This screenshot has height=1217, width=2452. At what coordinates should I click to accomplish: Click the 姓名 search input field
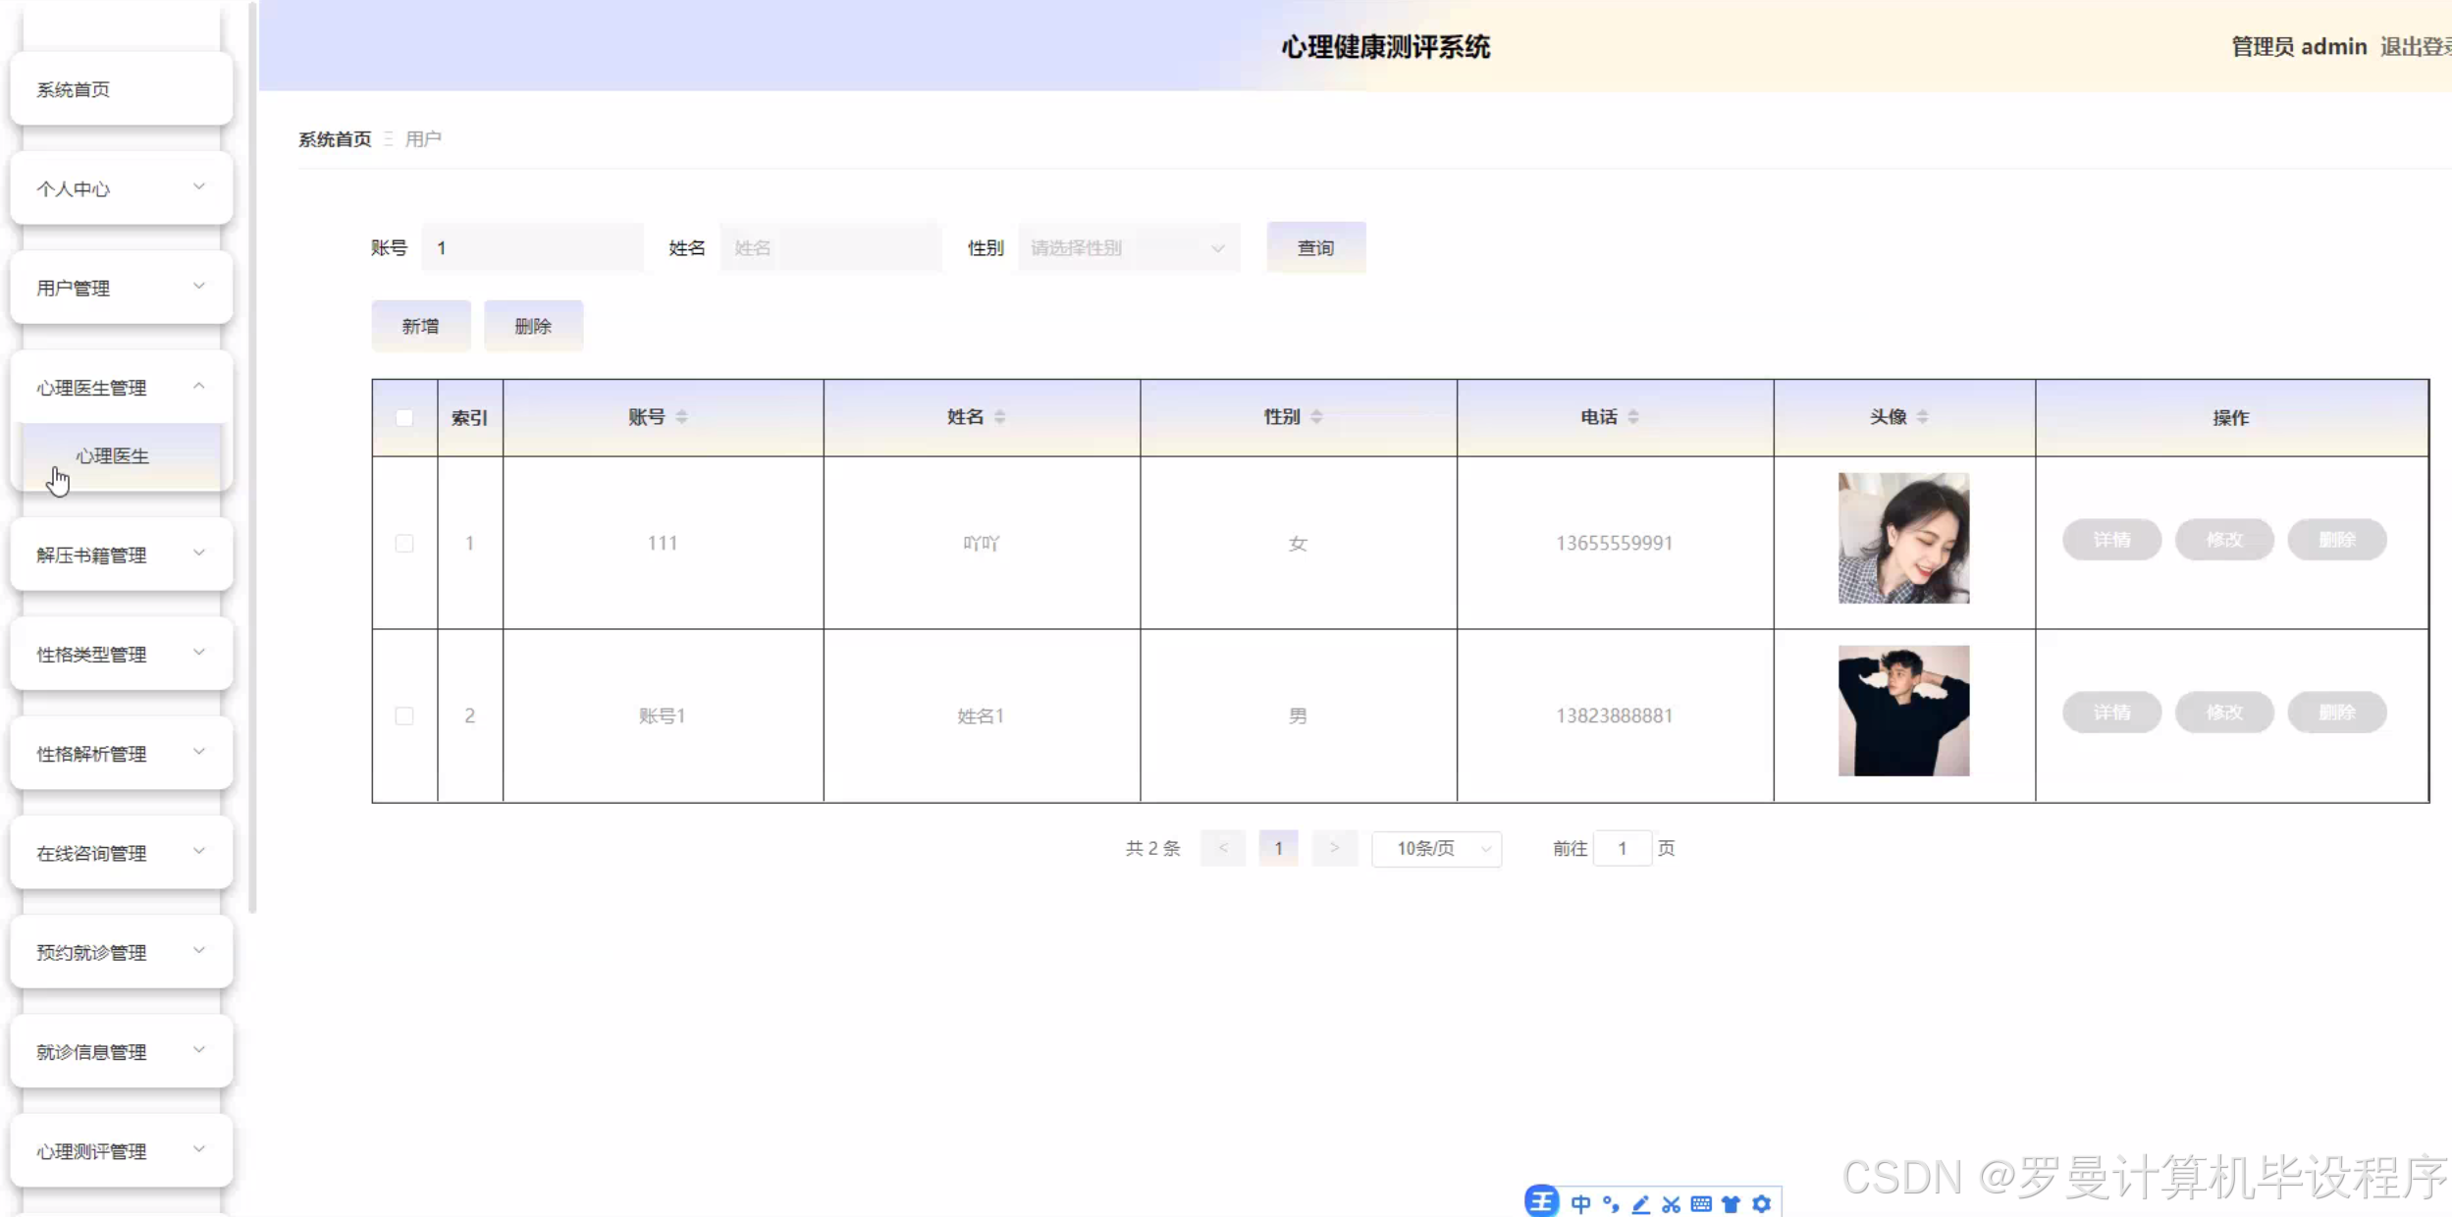pyautogui.click(x=829, y=248)
